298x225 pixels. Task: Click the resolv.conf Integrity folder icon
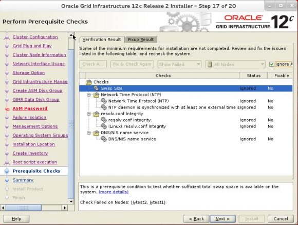pyautogui.click(x=97, y=114)
